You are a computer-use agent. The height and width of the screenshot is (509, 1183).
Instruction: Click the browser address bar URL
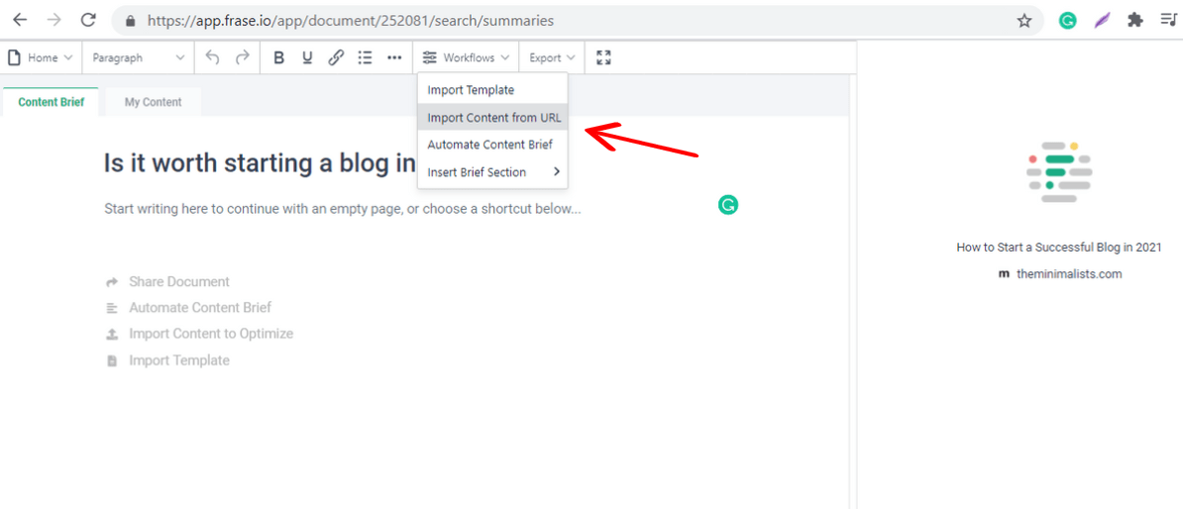pyautogui.click(x=351, y=21)
